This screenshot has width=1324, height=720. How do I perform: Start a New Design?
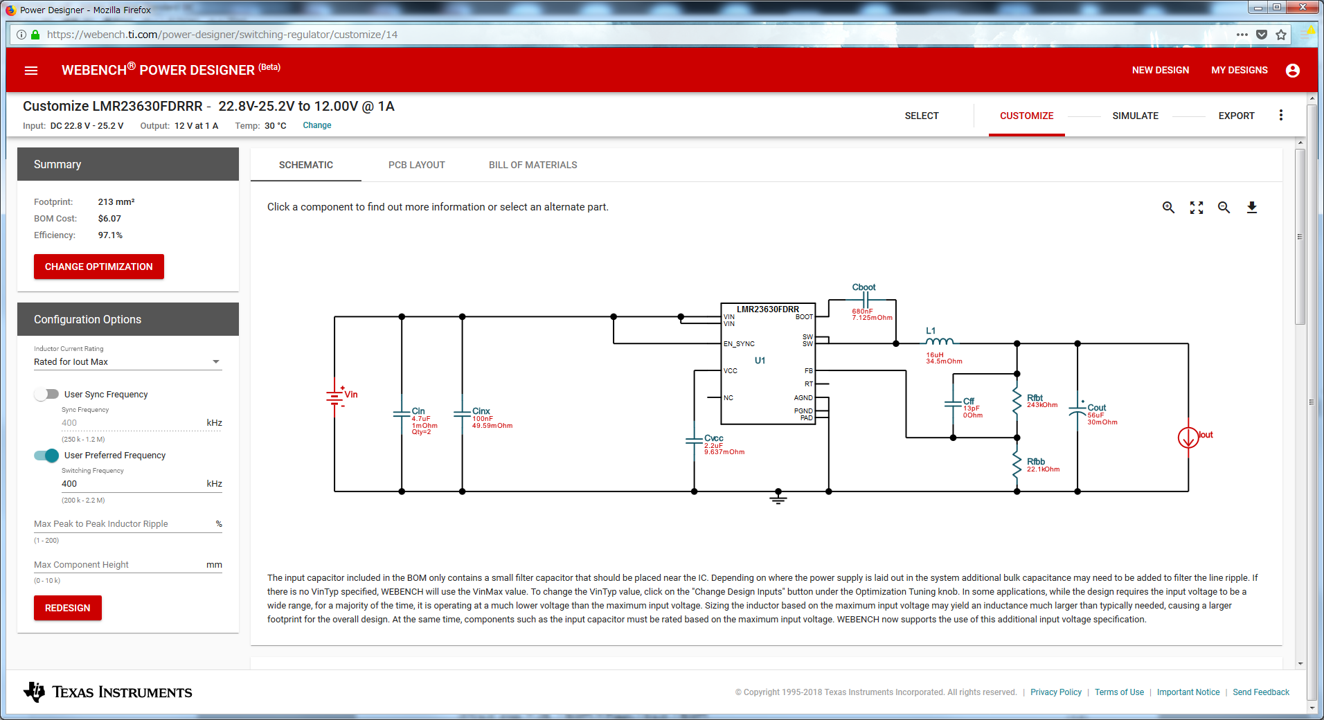tap(1161, 71)
